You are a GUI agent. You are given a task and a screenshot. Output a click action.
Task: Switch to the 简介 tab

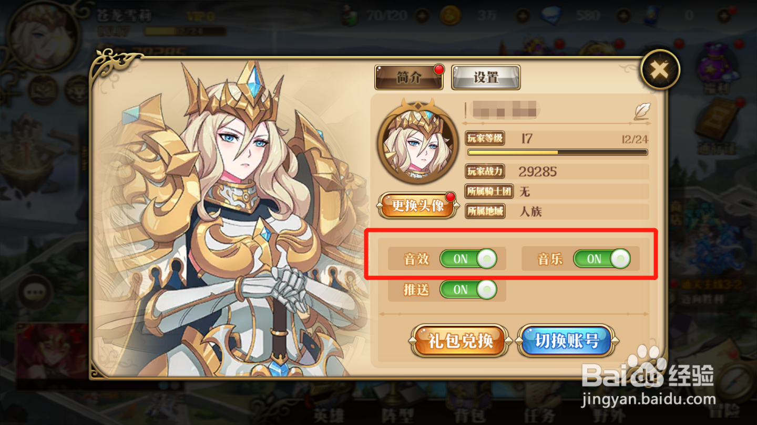pyautogui.click(x=409, y=77)
